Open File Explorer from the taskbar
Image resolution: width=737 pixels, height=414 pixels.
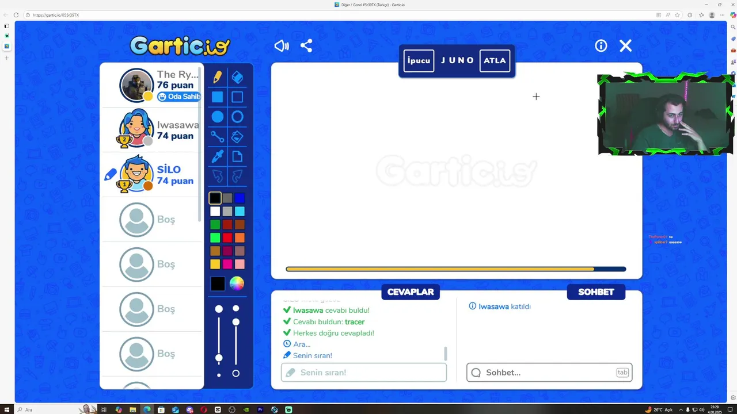[x=132, y=409]
